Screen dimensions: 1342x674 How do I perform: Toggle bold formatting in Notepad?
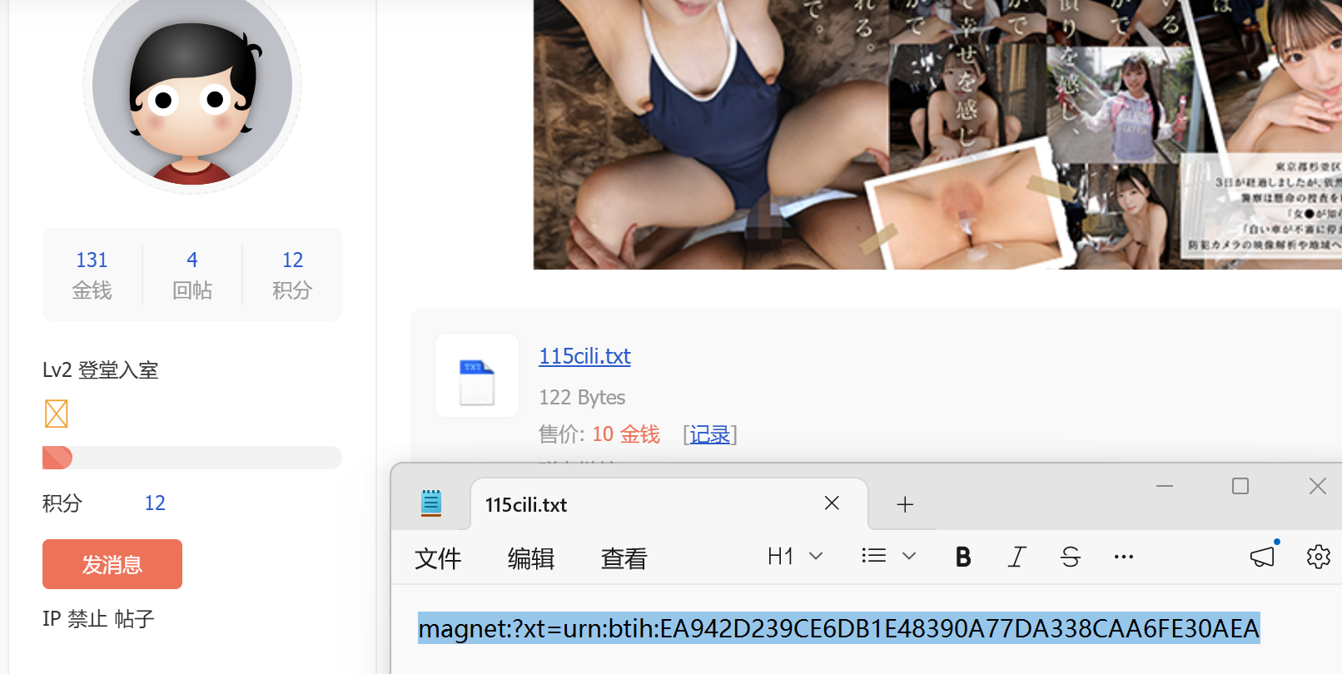[x=963, y=557]
